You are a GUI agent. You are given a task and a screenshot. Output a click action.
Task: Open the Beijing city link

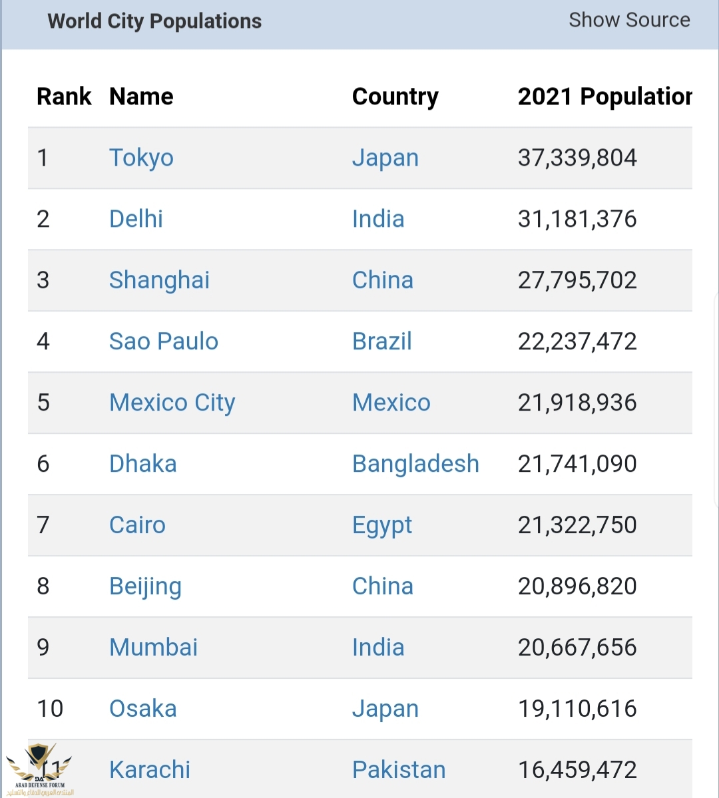(145, 586)
